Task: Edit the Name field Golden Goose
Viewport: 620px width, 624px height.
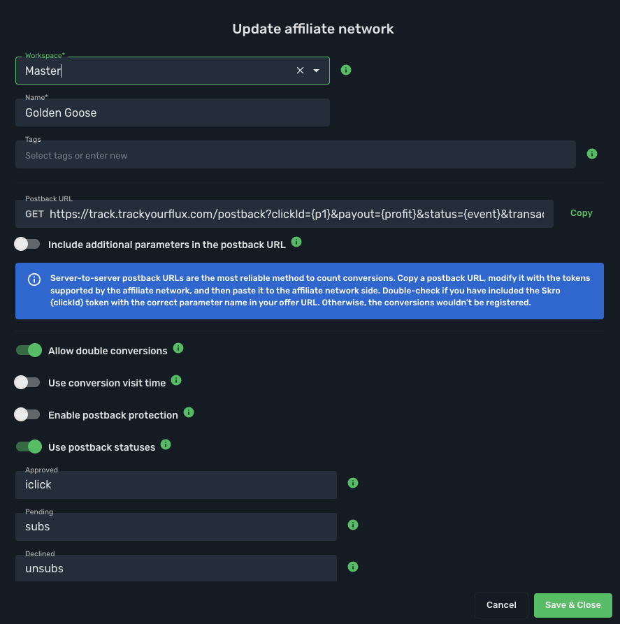Action: [173, 113]
